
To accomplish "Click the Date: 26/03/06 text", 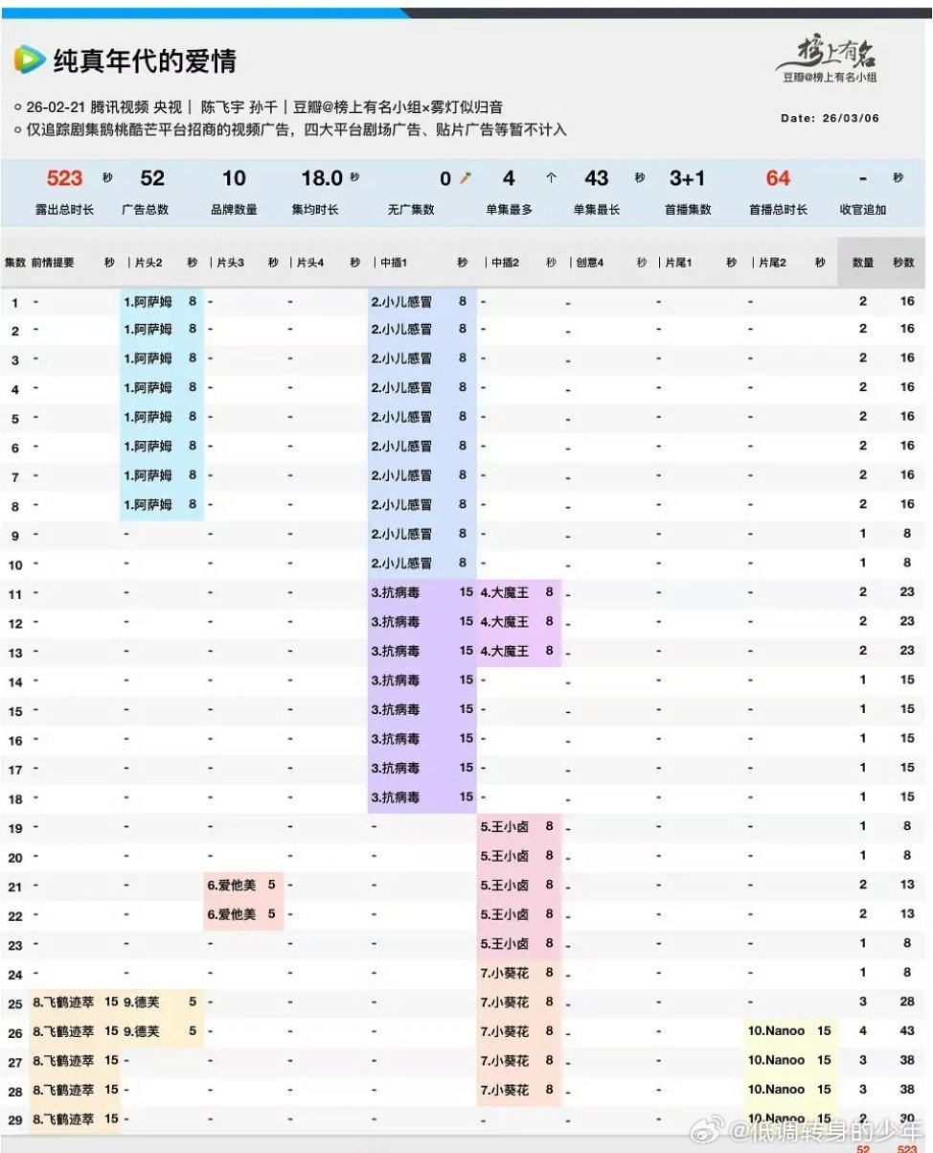I will click(831, 119).
